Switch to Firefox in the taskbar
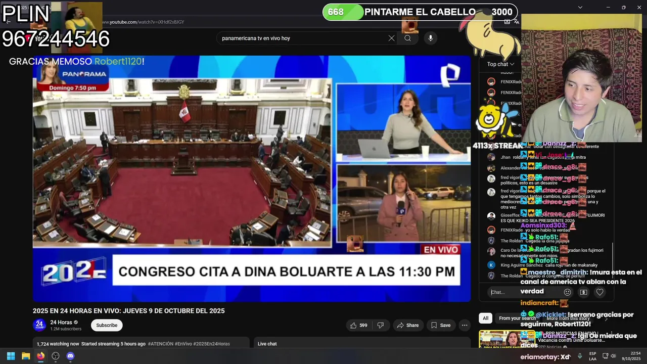This screenshot has width=647, height=364. click(x=40, y=356)
